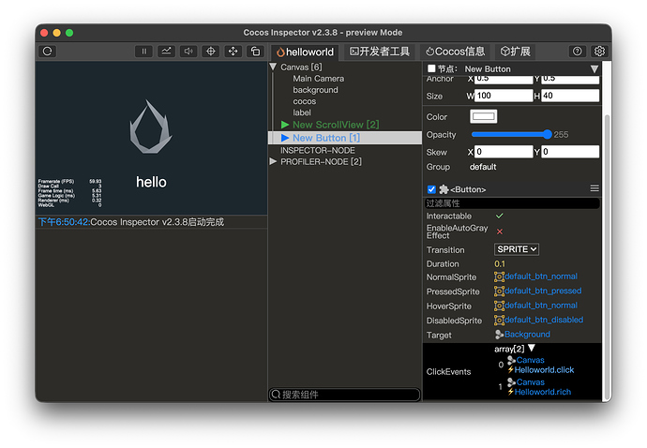Click the node icon beside Target Background
Screen dimensions: 647x448
(x=499, y=335)
